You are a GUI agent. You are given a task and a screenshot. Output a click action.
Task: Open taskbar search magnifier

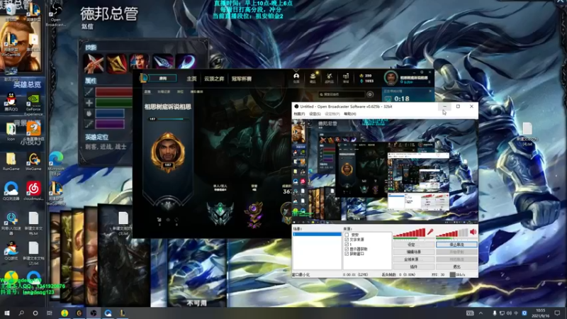(21, 313)
